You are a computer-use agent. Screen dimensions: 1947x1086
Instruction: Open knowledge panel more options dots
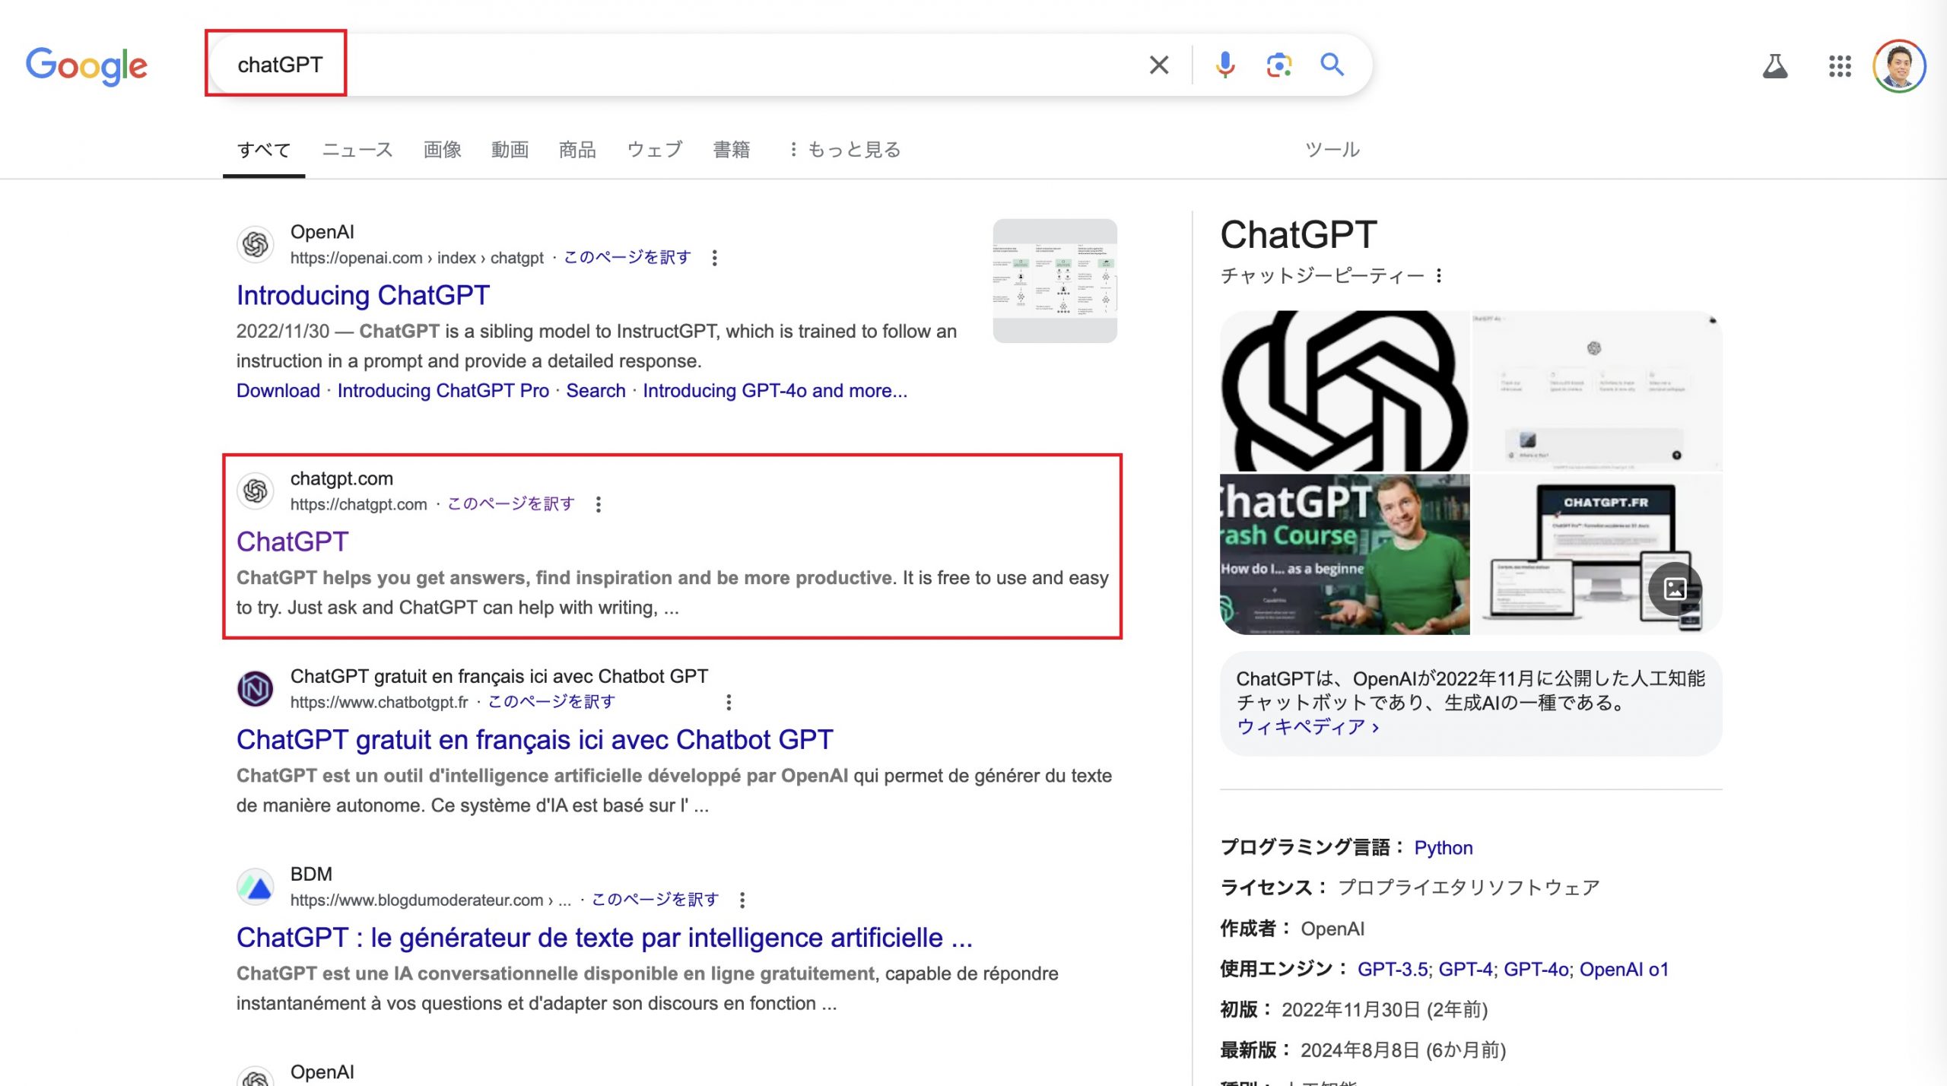[x=1439, y=275]
